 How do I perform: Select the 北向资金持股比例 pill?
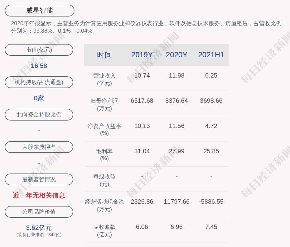pos(39,115)
